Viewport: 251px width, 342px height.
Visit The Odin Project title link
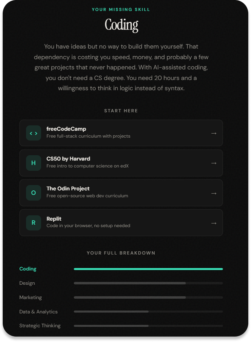pos(68,188)
